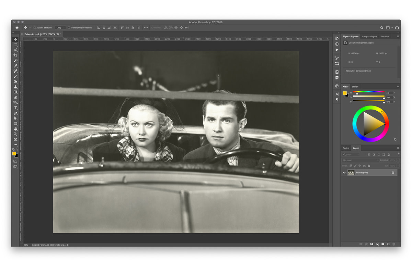Open layer style fx menu
This screenshot has width=412, height=274.
[366, 244]
